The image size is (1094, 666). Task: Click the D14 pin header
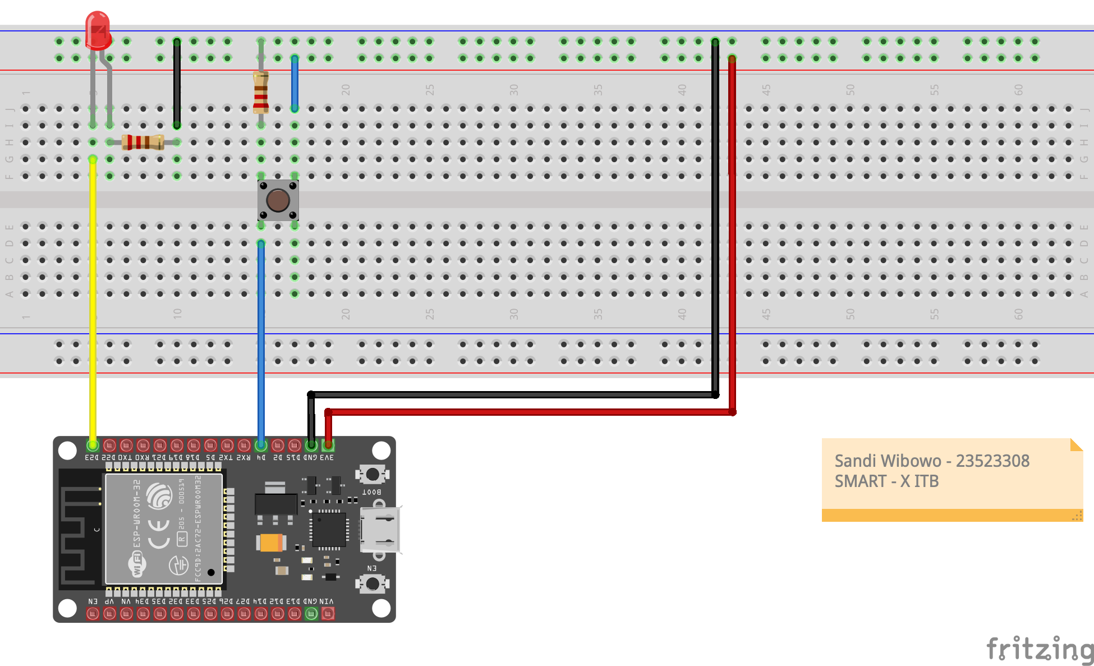click(261, 614)
